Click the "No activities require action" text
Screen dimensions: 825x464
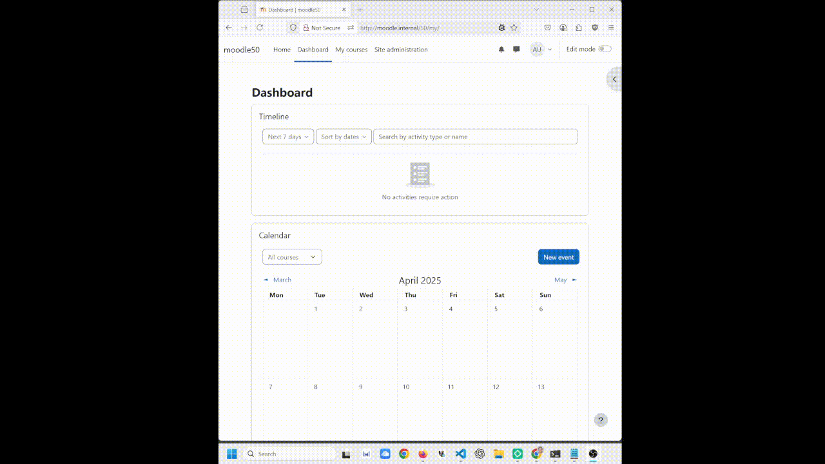coord(420,197)
